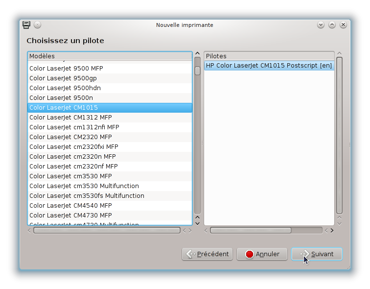Screen dimensions: 370x289
Task: Select Color LaserJet cm1312nfi MFP
Action: [110, 127]
